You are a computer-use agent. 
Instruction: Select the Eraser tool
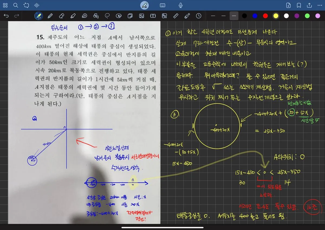pos(61,16)
